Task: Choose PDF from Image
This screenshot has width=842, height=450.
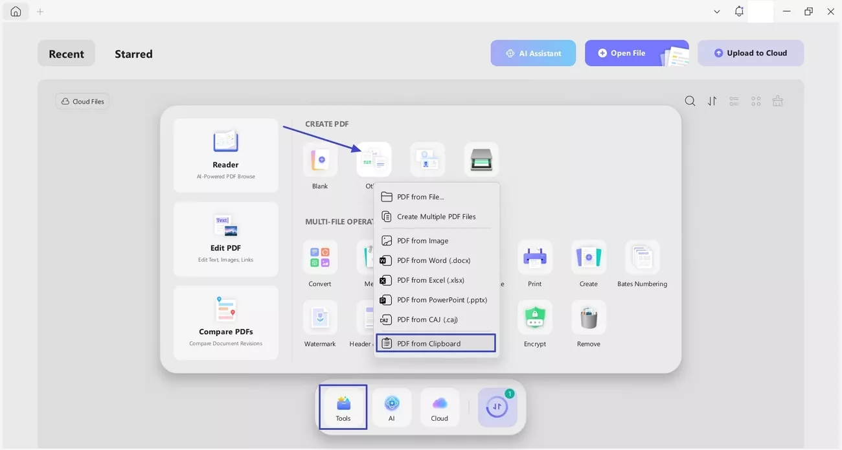Action: point(436,241)
